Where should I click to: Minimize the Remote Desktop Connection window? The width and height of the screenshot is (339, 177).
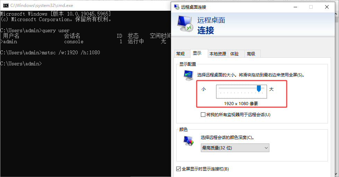pos(295,7)
